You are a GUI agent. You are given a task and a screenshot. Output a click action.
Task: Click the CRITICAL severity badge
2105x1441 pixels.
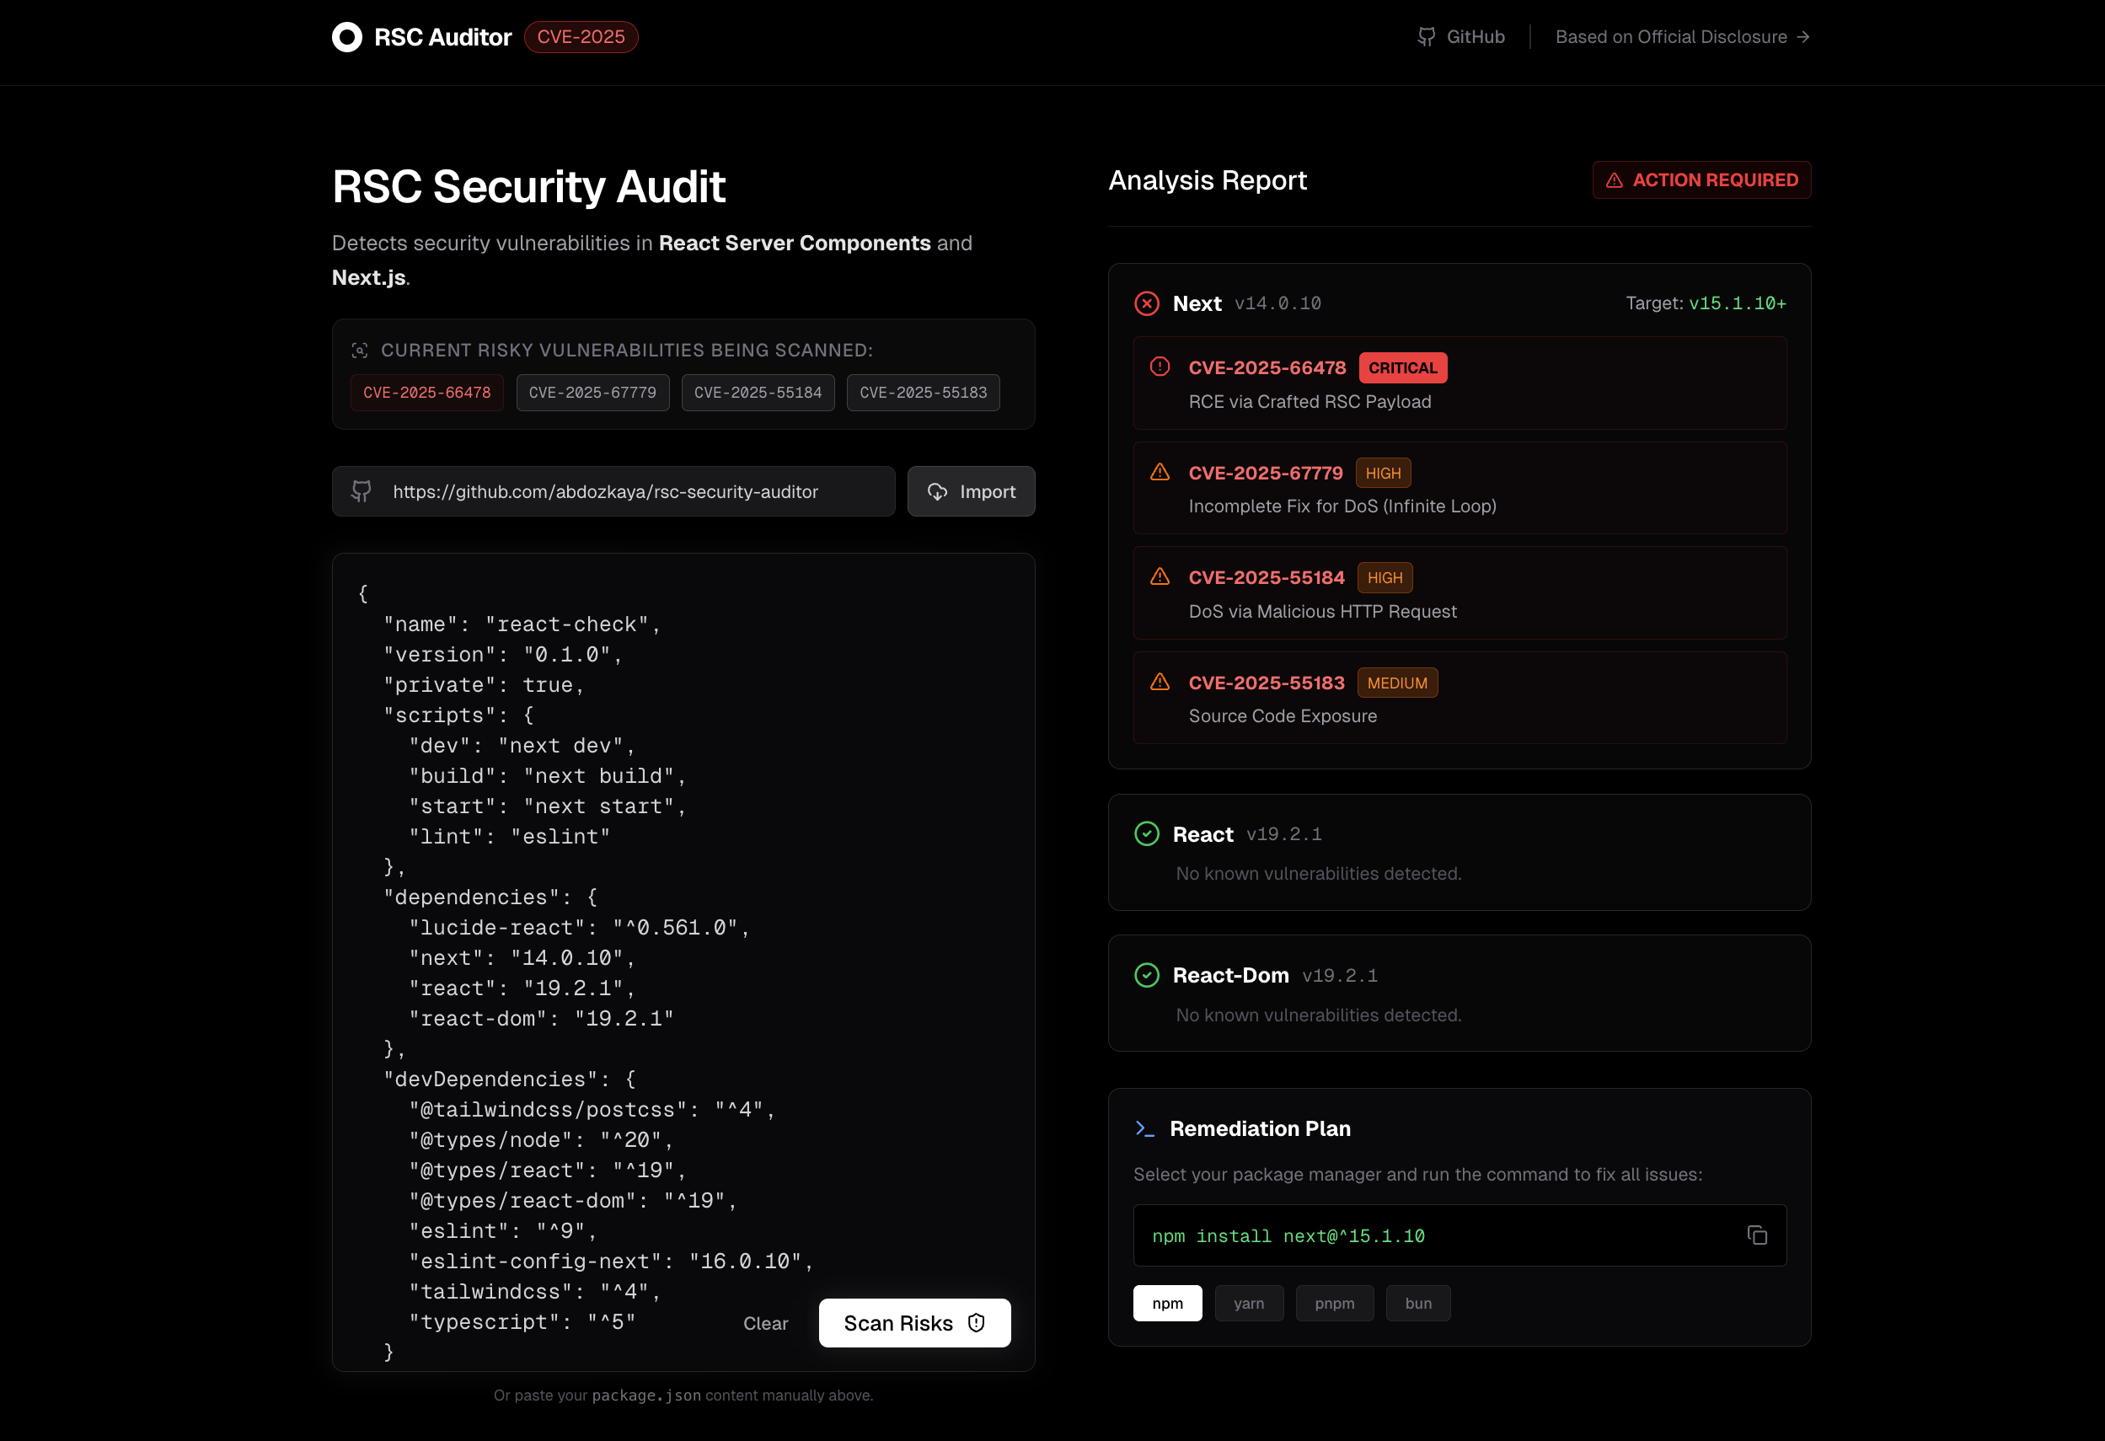click(x=1403, y=367)
